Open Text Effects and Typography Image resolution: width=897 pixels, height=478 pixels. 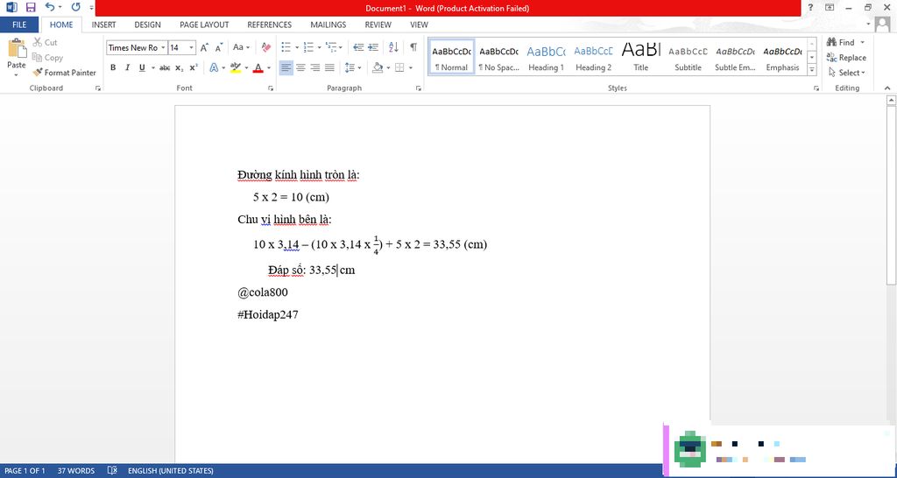(214, 67)
